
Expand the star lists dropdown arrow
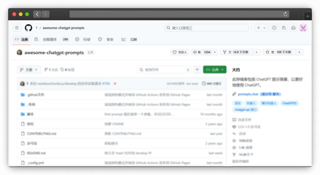[299, 52]
